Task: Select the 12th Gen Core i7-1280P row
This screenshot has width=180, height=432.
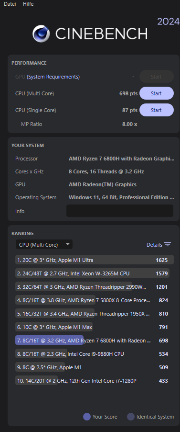Action: [95, 380]
